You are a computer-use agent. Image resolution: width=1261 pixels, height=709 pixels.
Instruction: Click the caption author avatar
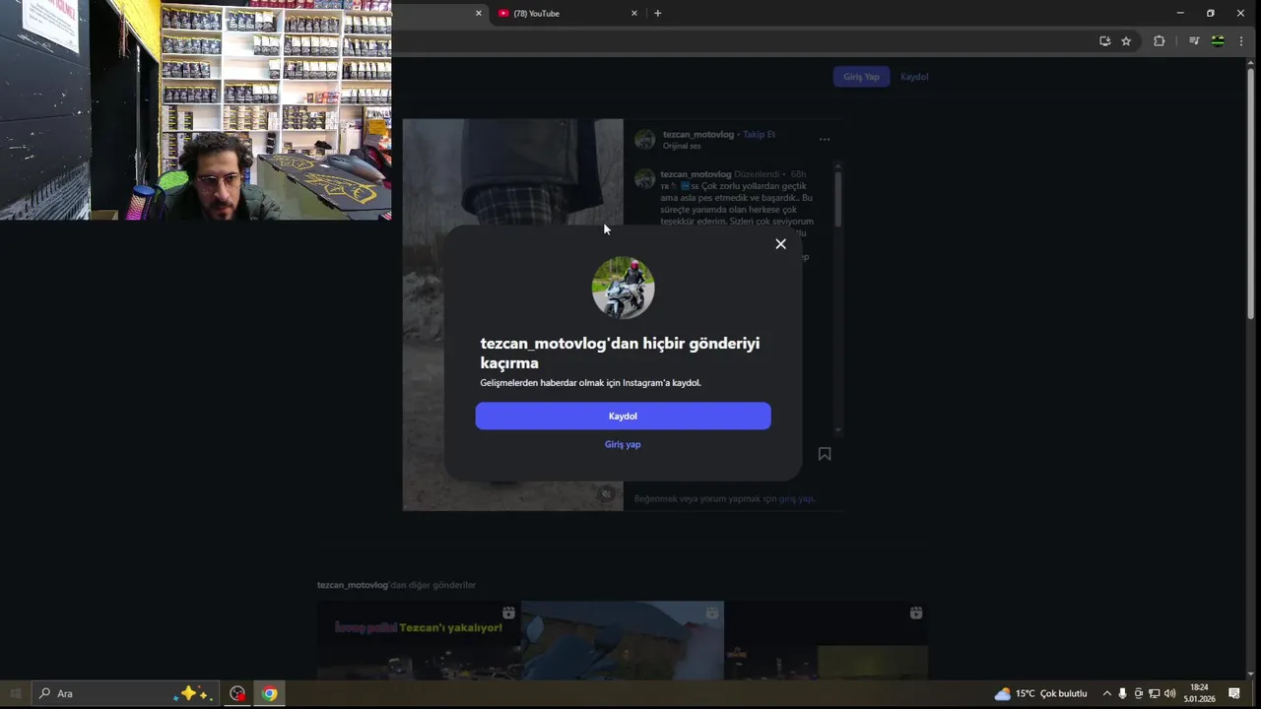pyautogui.click(x=645, y=179)
